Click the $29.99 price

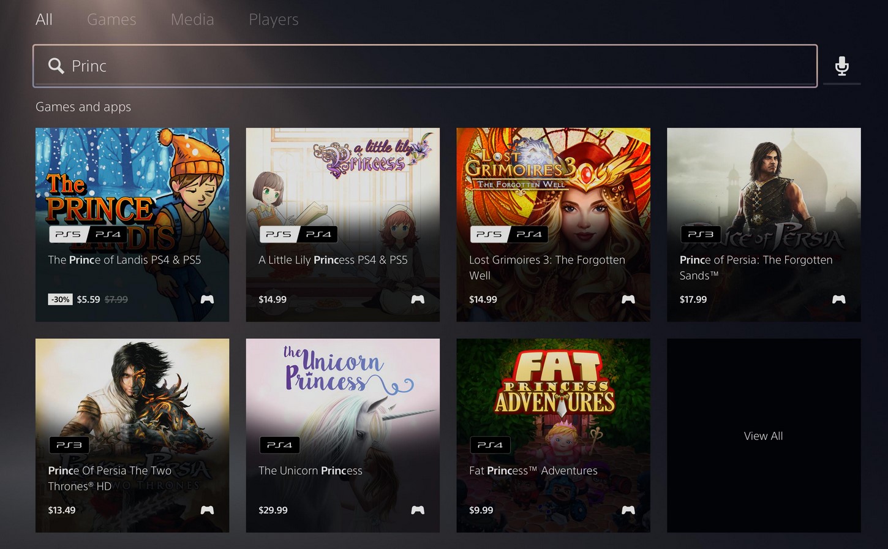coord(273,510)
